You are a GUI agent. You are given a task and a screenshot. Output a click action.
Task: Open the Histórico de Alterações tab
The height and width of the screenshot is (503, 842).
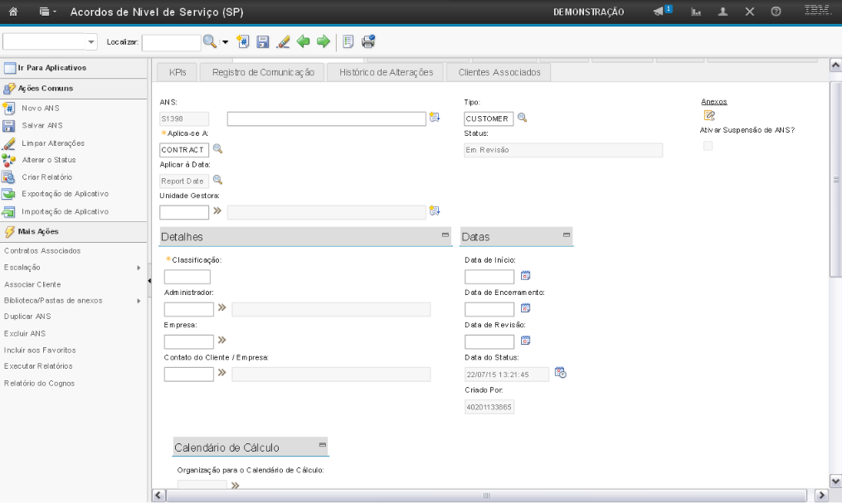point(387,73)
